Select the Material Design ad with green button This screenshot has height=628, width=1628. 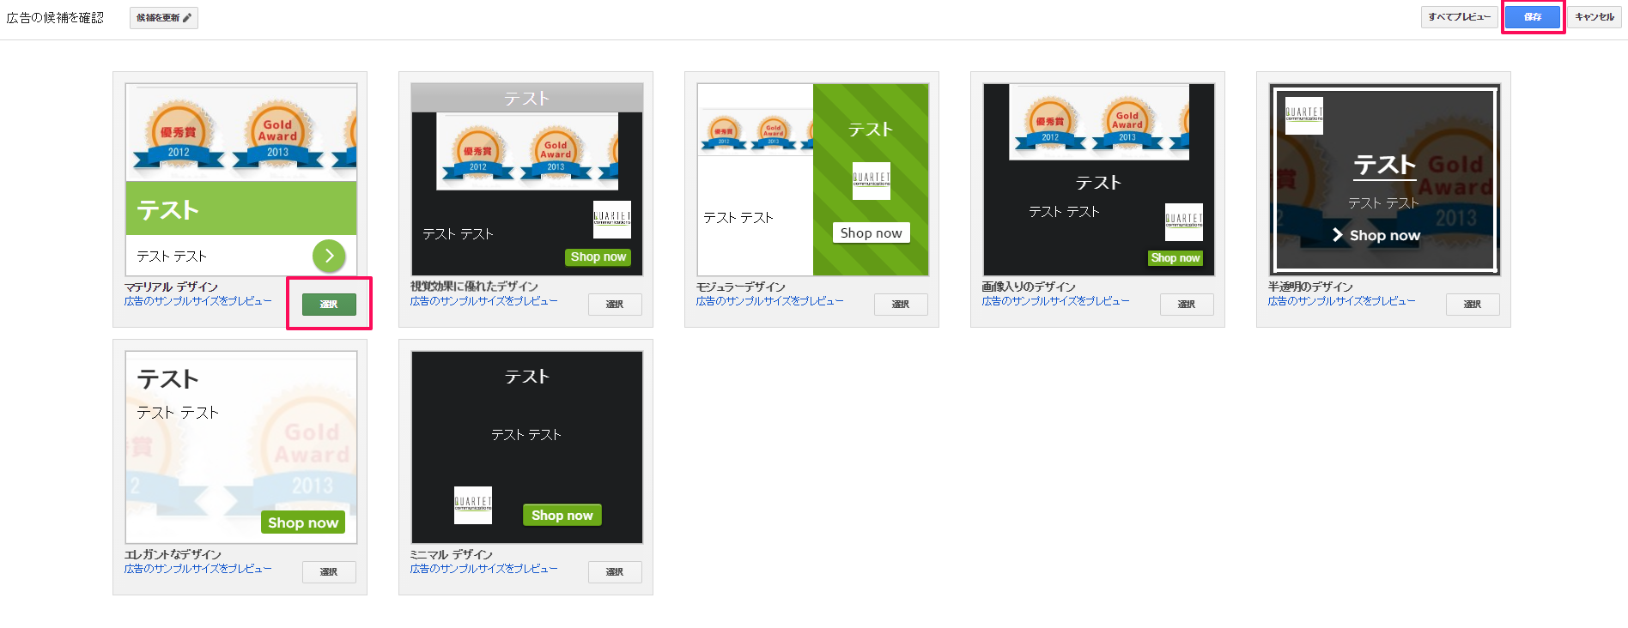coord(329,305)
